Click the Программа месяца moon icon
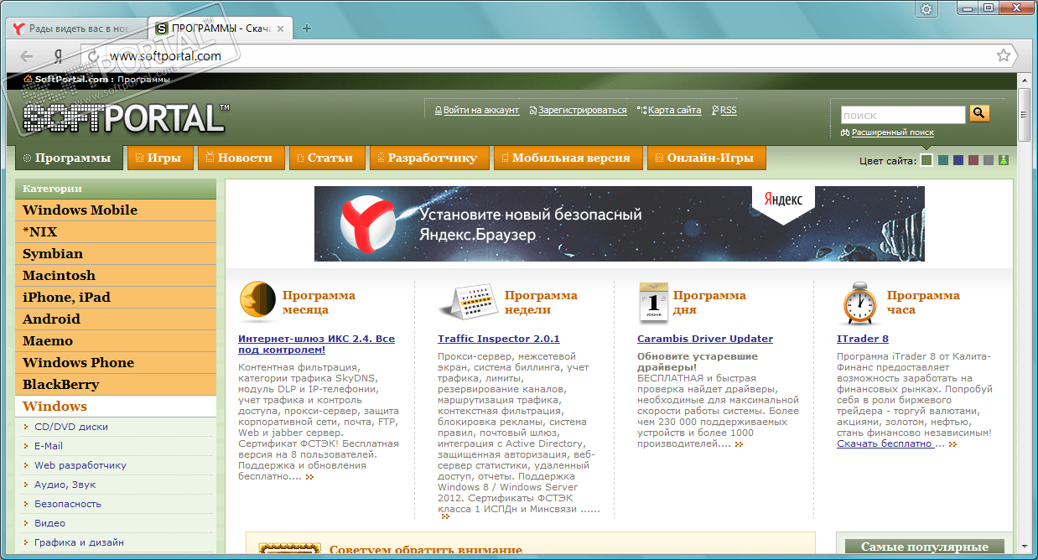Screen dimensions: 1038x560 pyautogui.click(x=257, y=302)
